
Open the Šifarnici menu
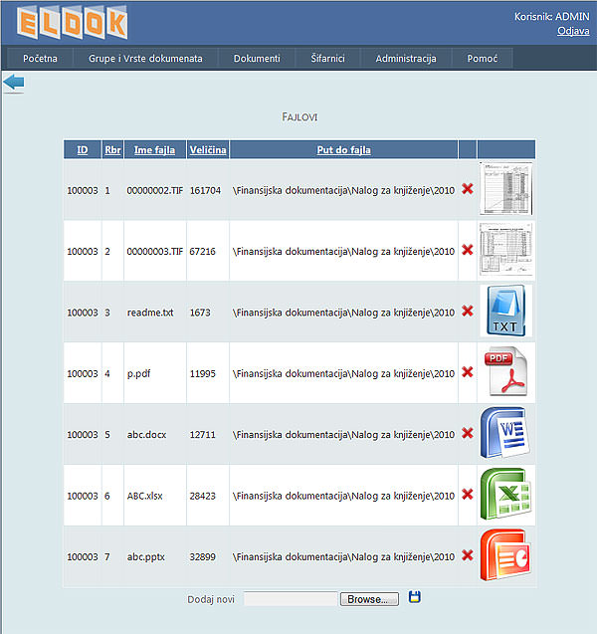327,59
